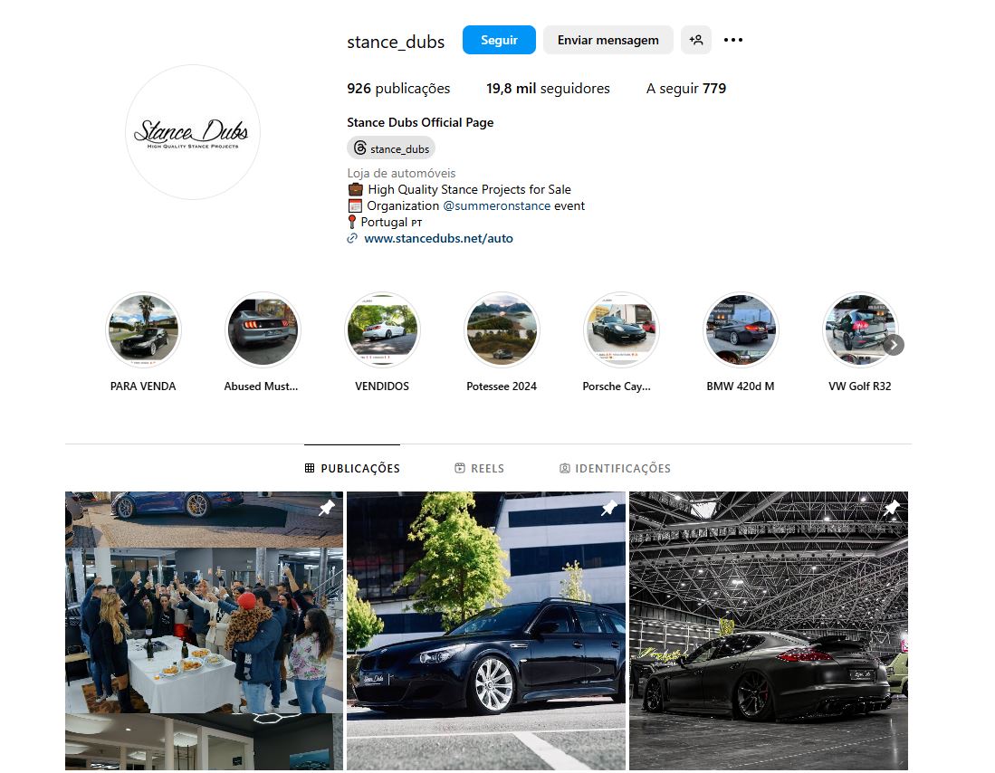Viewport: 995px width, 773px height.
Task: Open the pinned black BMW wagon post
Action: pyautogui.click(x=486, y=631)
